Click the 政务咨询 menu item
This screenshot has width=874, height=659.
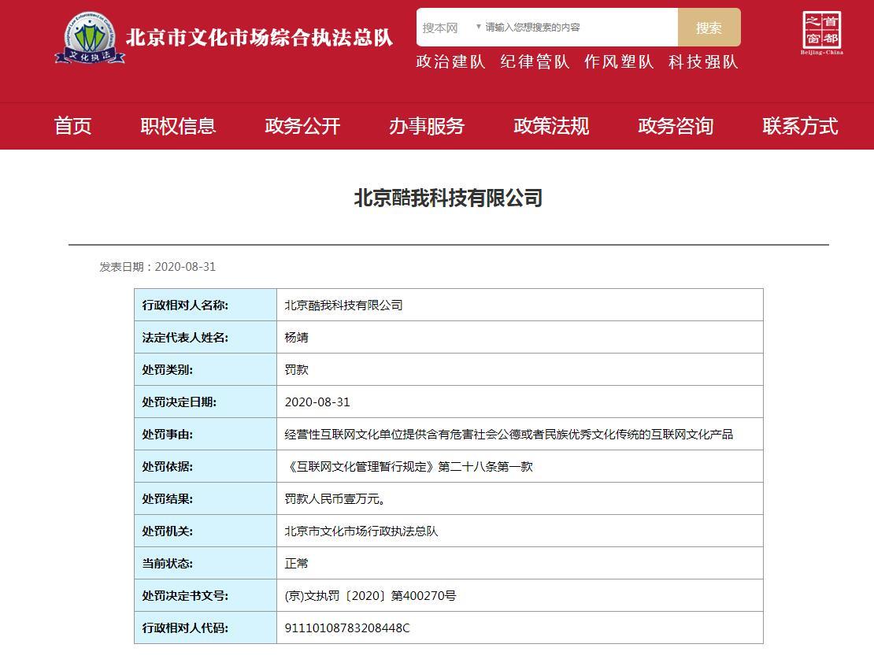coord(676,126)
